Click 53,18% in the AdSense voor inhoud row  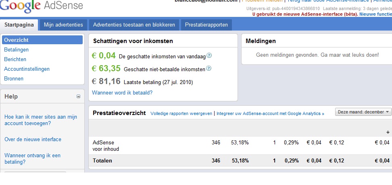pos(240,143)
